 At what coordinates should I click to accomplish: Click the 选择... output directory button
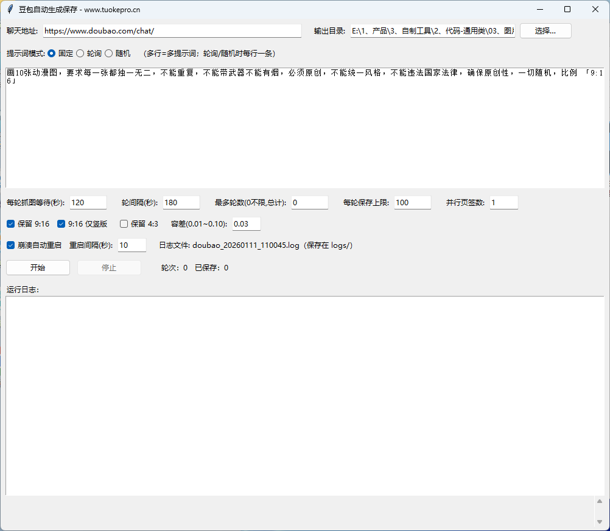coord(545,31)
